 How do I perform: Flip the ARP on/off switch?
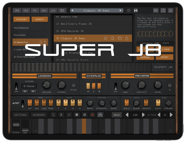[x=23, y=104]
